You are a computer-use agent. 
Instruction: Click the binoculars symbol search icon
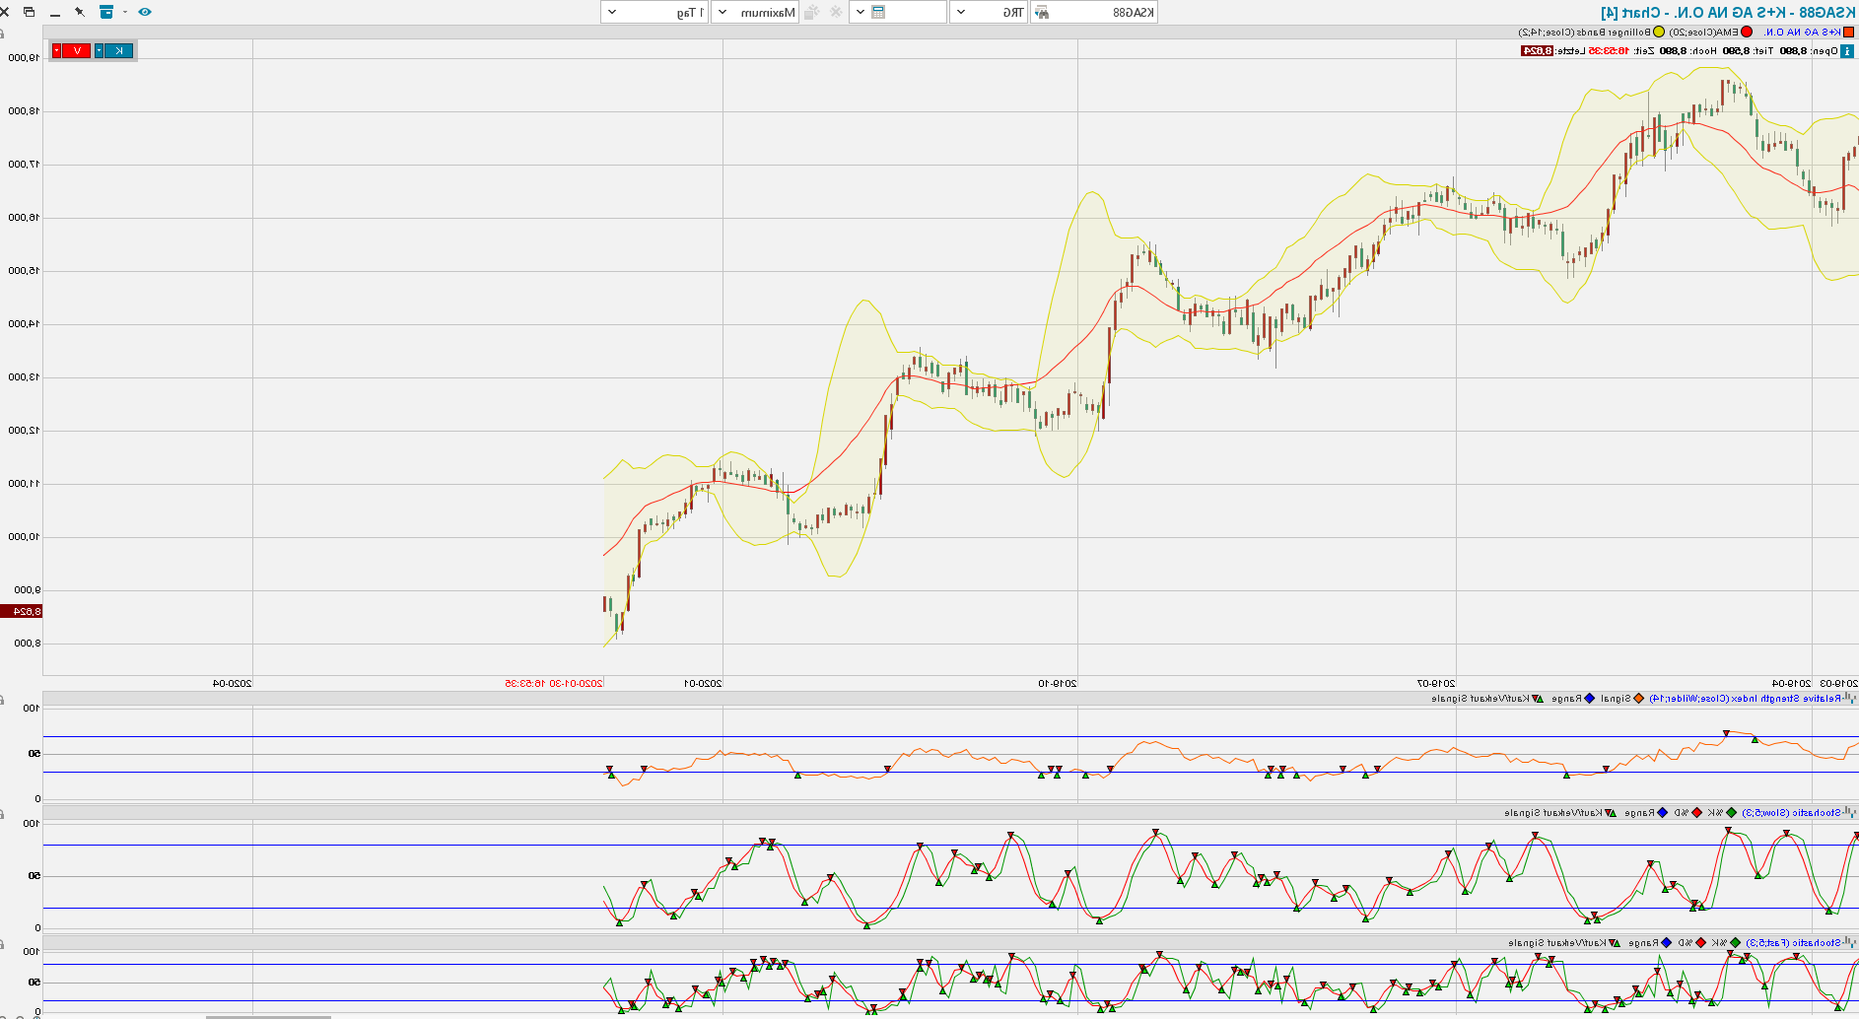coord(1041,12)
